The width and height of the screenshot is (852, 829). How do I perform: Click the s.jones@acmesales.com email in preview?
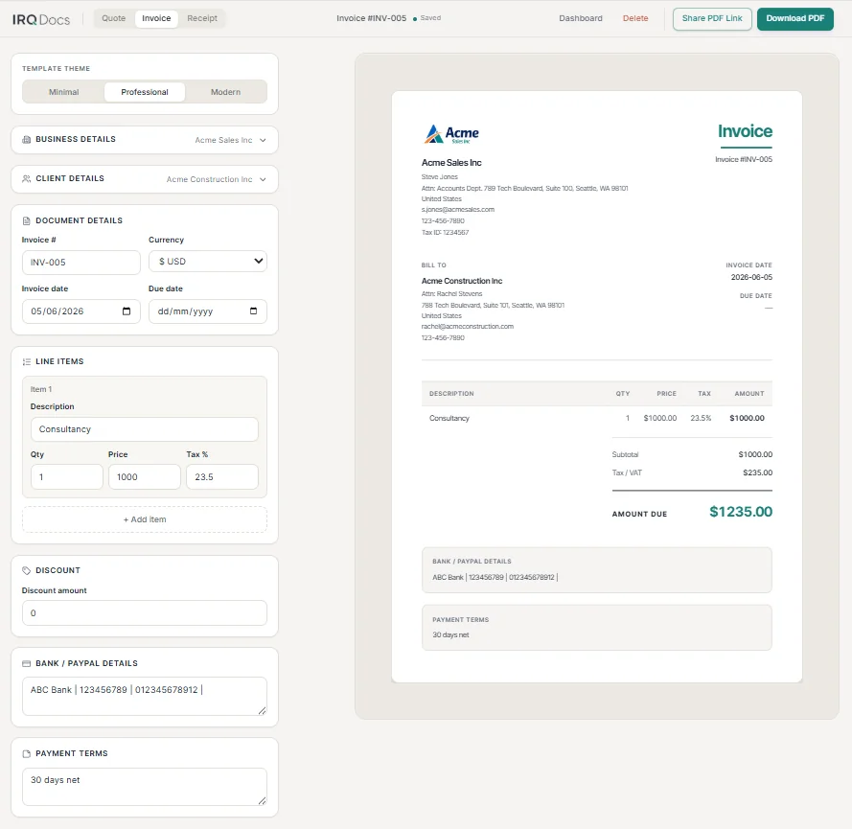point(457,210)
